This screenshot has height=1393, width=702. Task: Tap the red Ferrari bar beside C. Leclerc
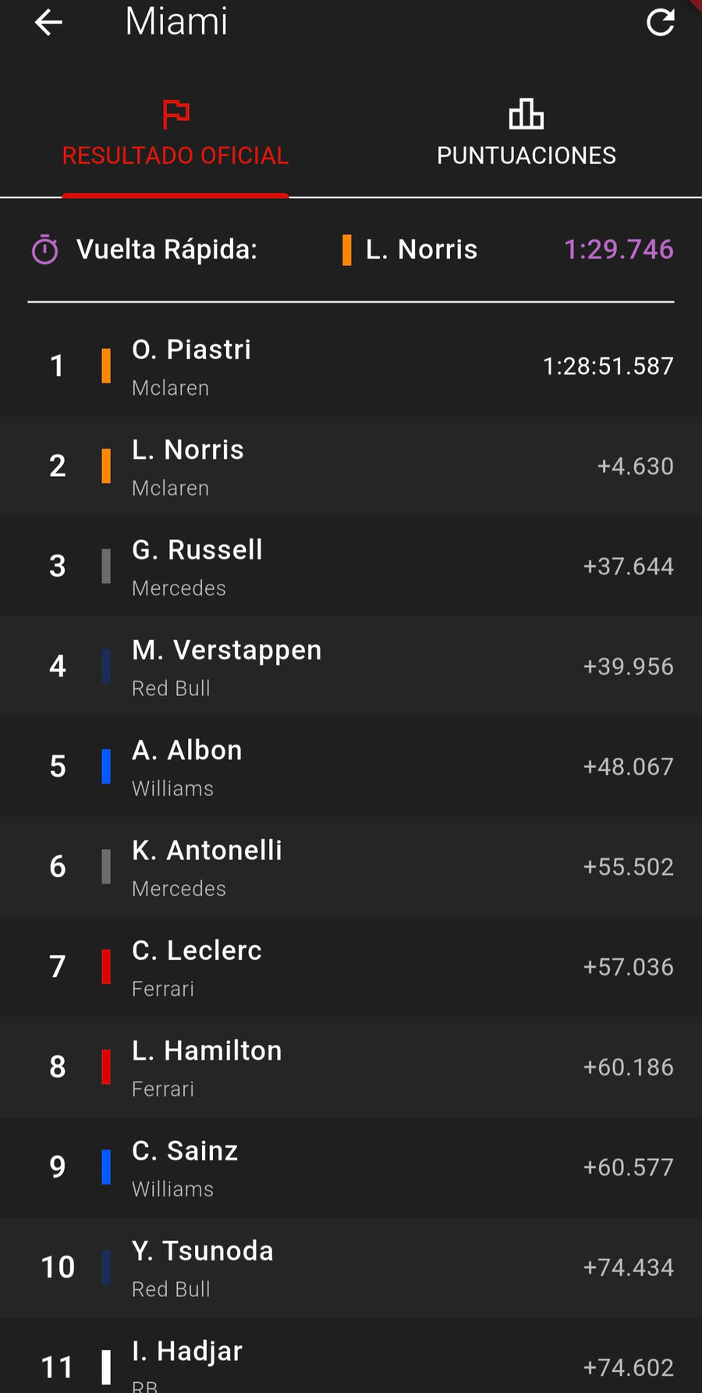point(106,967)
